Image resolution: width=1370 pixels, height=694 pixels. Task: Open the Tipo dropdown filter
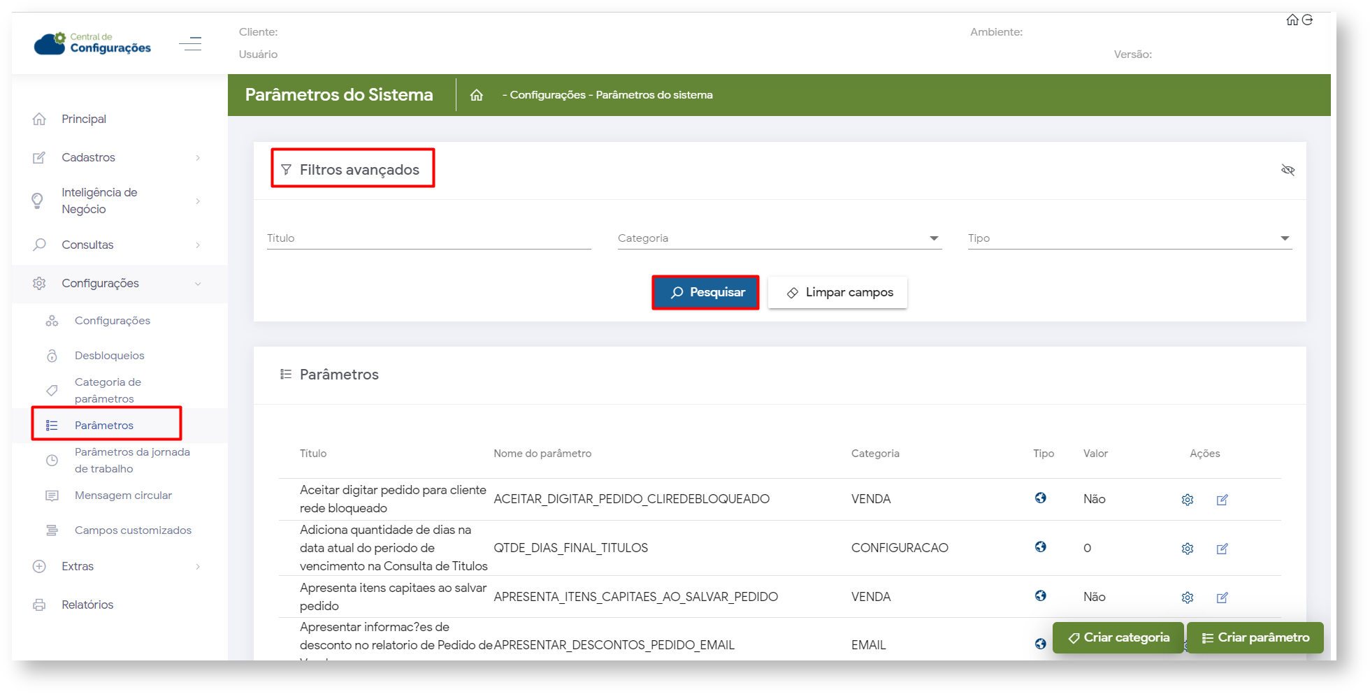tap(1129, 238)
